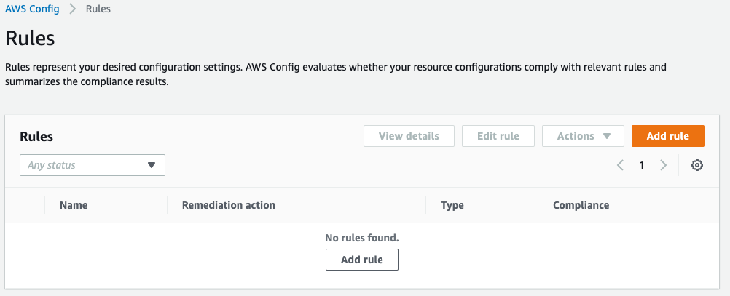Screen dimensions: 730x296
Task: Select page number 1 in pagination
Action: click(x=642, y=165)
